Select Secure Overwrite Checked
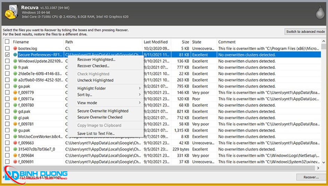328x186 pixels. pyautogui.click(x=100, y=117)
